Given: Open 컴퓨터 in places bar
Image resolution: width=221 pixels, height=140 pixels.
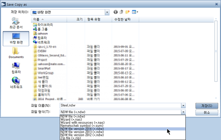Looking at the screenshot, I should coord(16,68).
